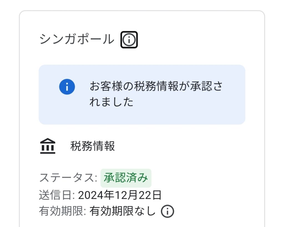The image size is (284, 227).
Task: Click blue info icon in approval banner
Action: [x=67, y=87]
